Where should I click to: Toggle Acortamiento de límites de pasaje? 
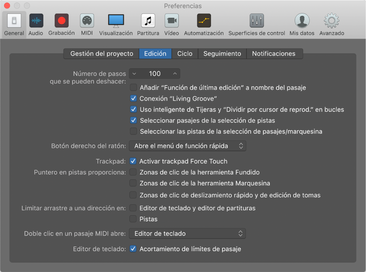point(133,249)
